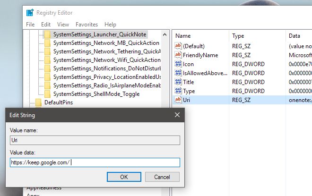Select the Uri value name
This screenshot has width=312, height=196.
pyautogui.click(x=186, y=100)
